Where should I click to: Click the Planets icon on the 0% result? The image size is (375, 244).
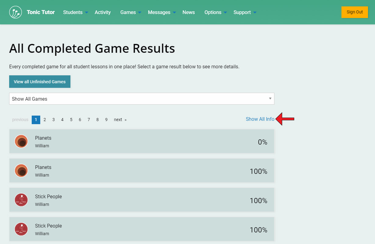click(21, 142)
